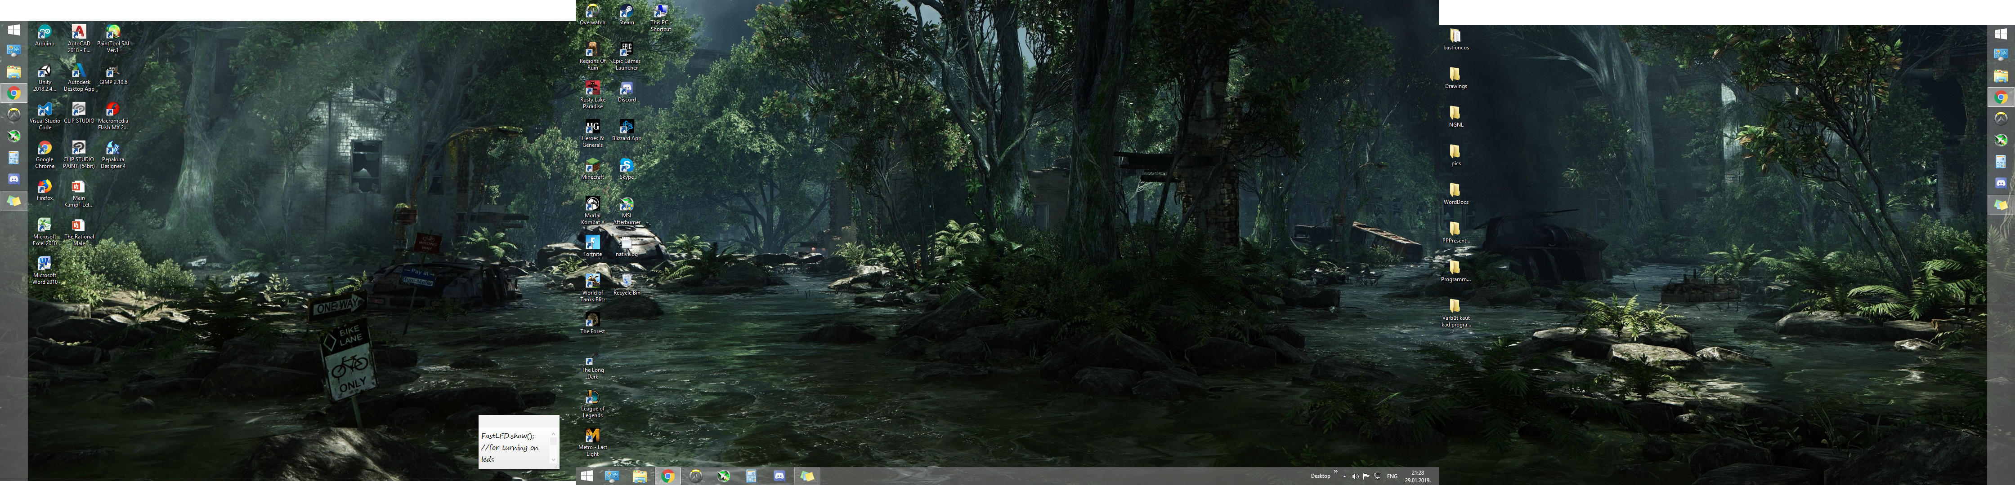The height and width of the screenshot is (485, 2015).
Task: Select the Macromedia Flash MX shortcut
Action: point(112,115)
